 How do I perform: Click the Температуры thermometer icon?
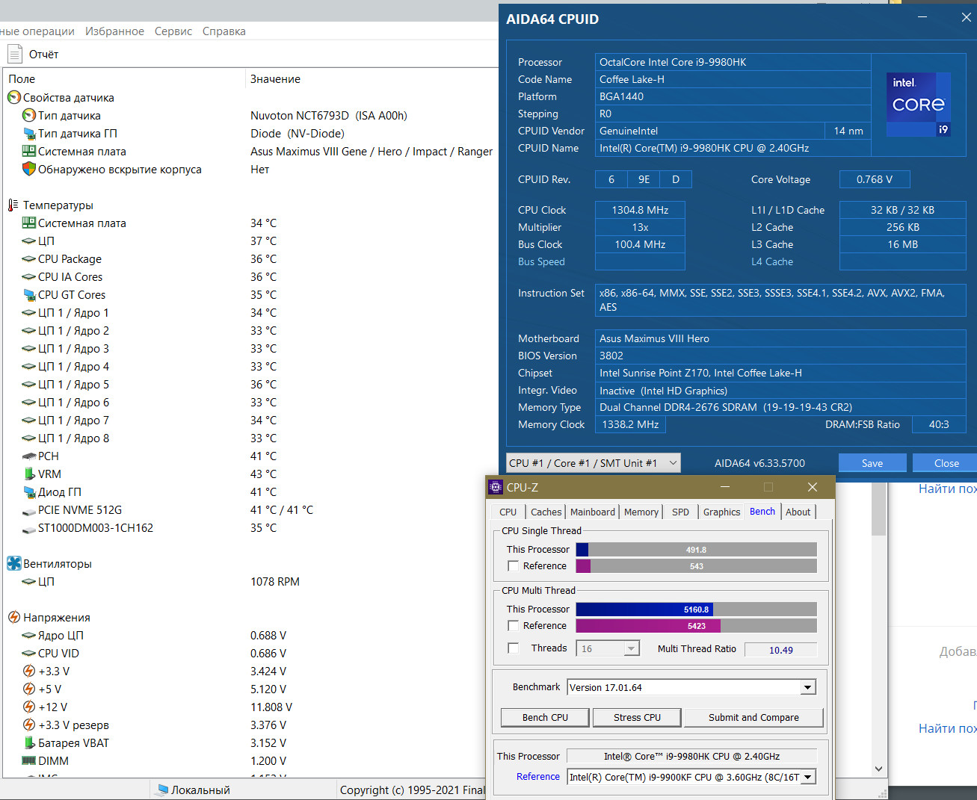click(x=13, y=205)
